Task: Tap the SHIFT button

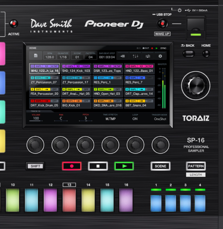Action: pyautogui.click(x=35, y=166)
